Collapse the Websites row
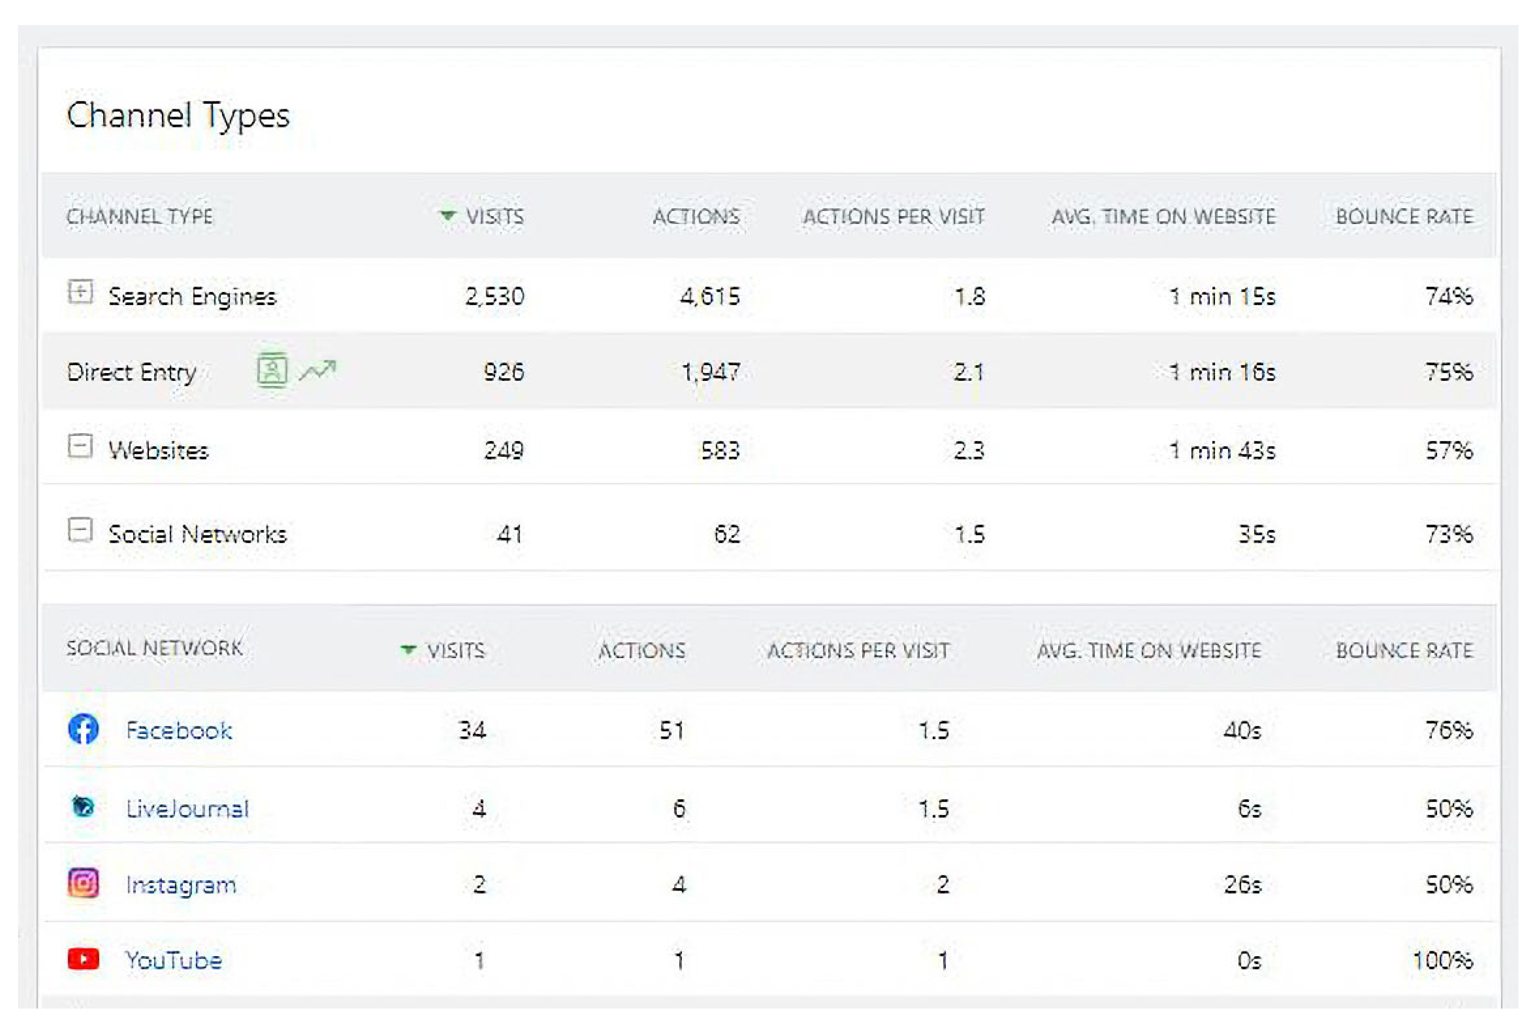 80,447
